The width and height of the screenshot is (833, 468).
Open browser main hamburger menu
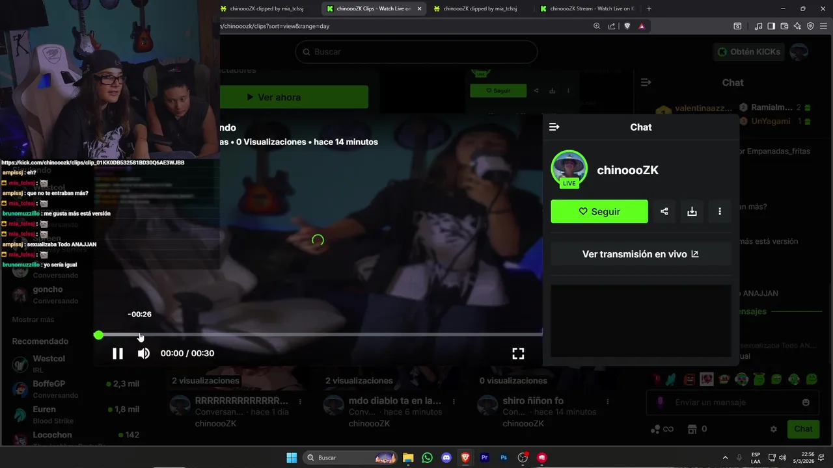tap(823, 26)
